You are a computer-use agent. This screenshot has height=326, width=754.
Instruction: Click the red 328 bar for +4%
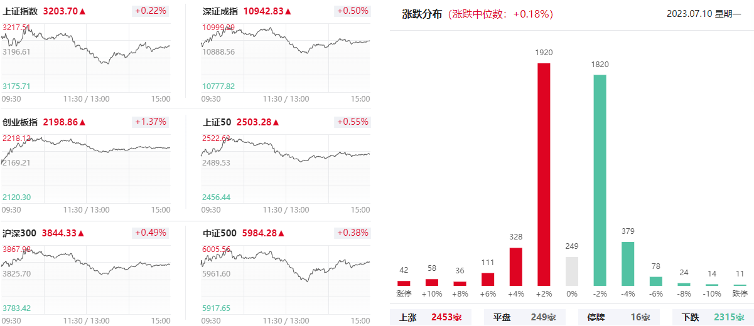tap(515, 266)
